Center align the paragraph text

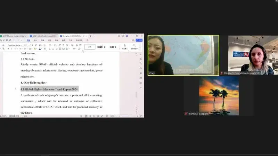53,49
